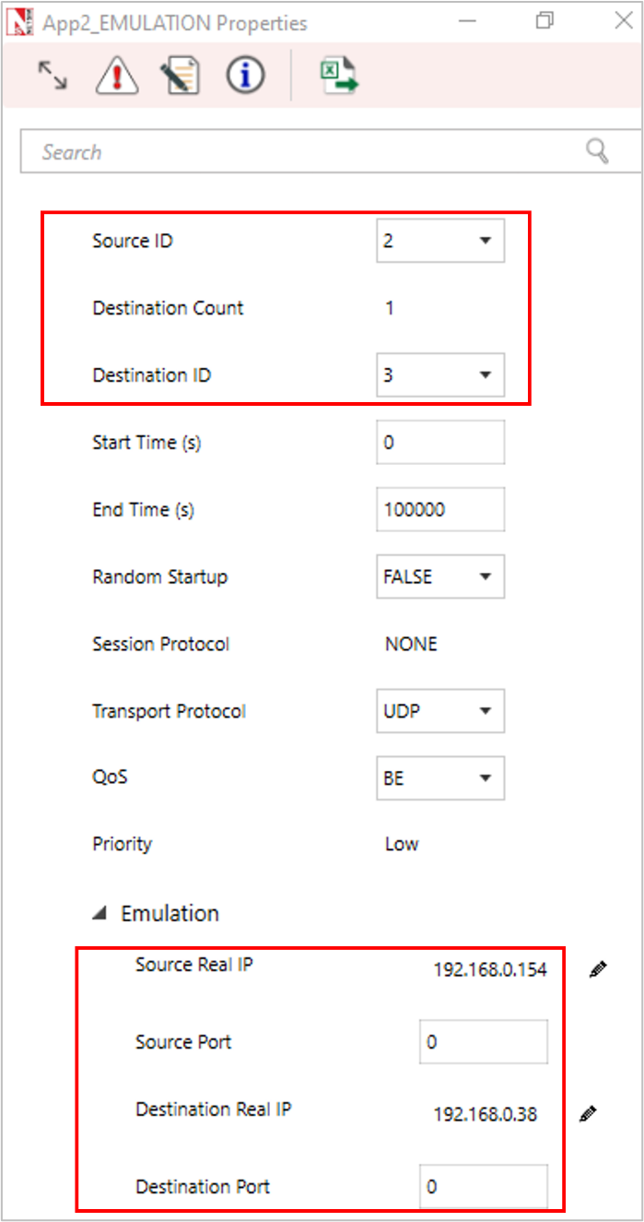Viewport: 644px width, 1222px height.
Task: Click the Start Time (s) input field
Action: point(440,443)
